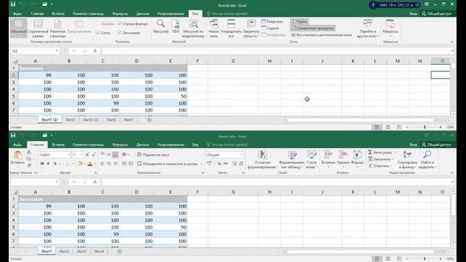The width and height of the screenshot is (466, 262).
Task: Click Вход sign-in in bottom window
Action: coord(413,145)
